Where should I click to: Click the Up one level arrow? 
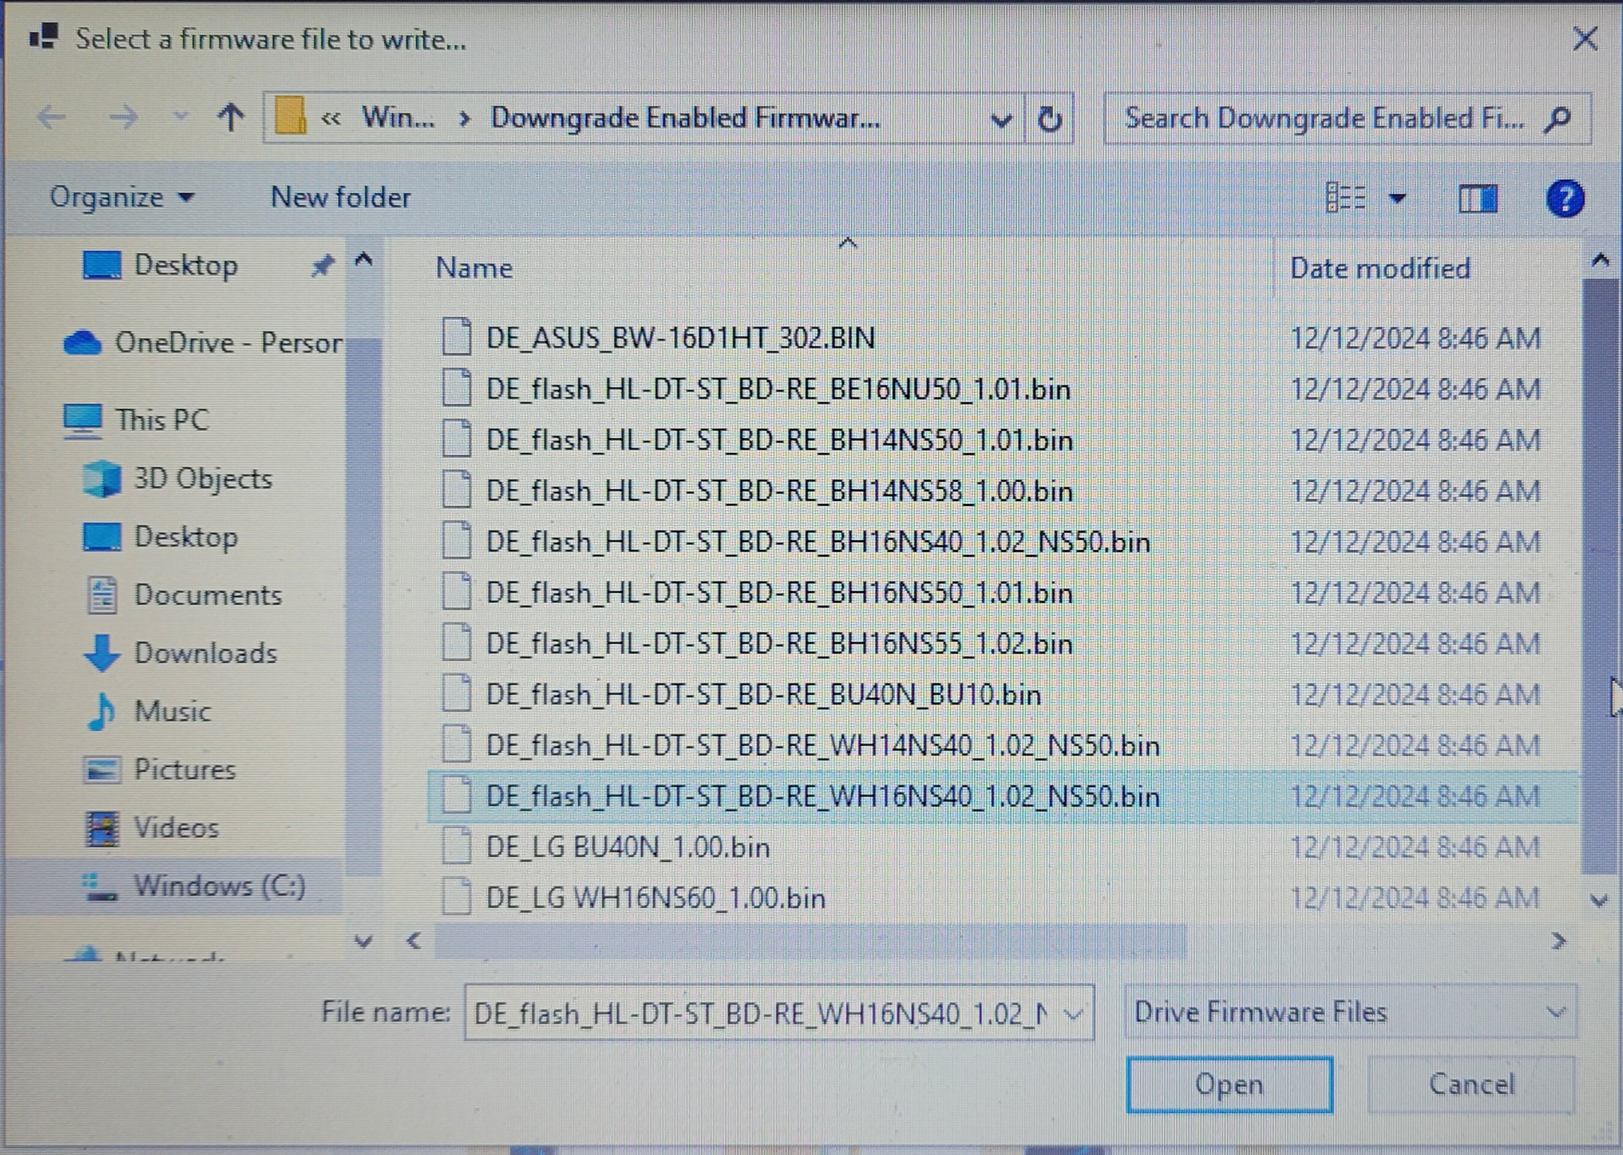click(x=230, y=118)
